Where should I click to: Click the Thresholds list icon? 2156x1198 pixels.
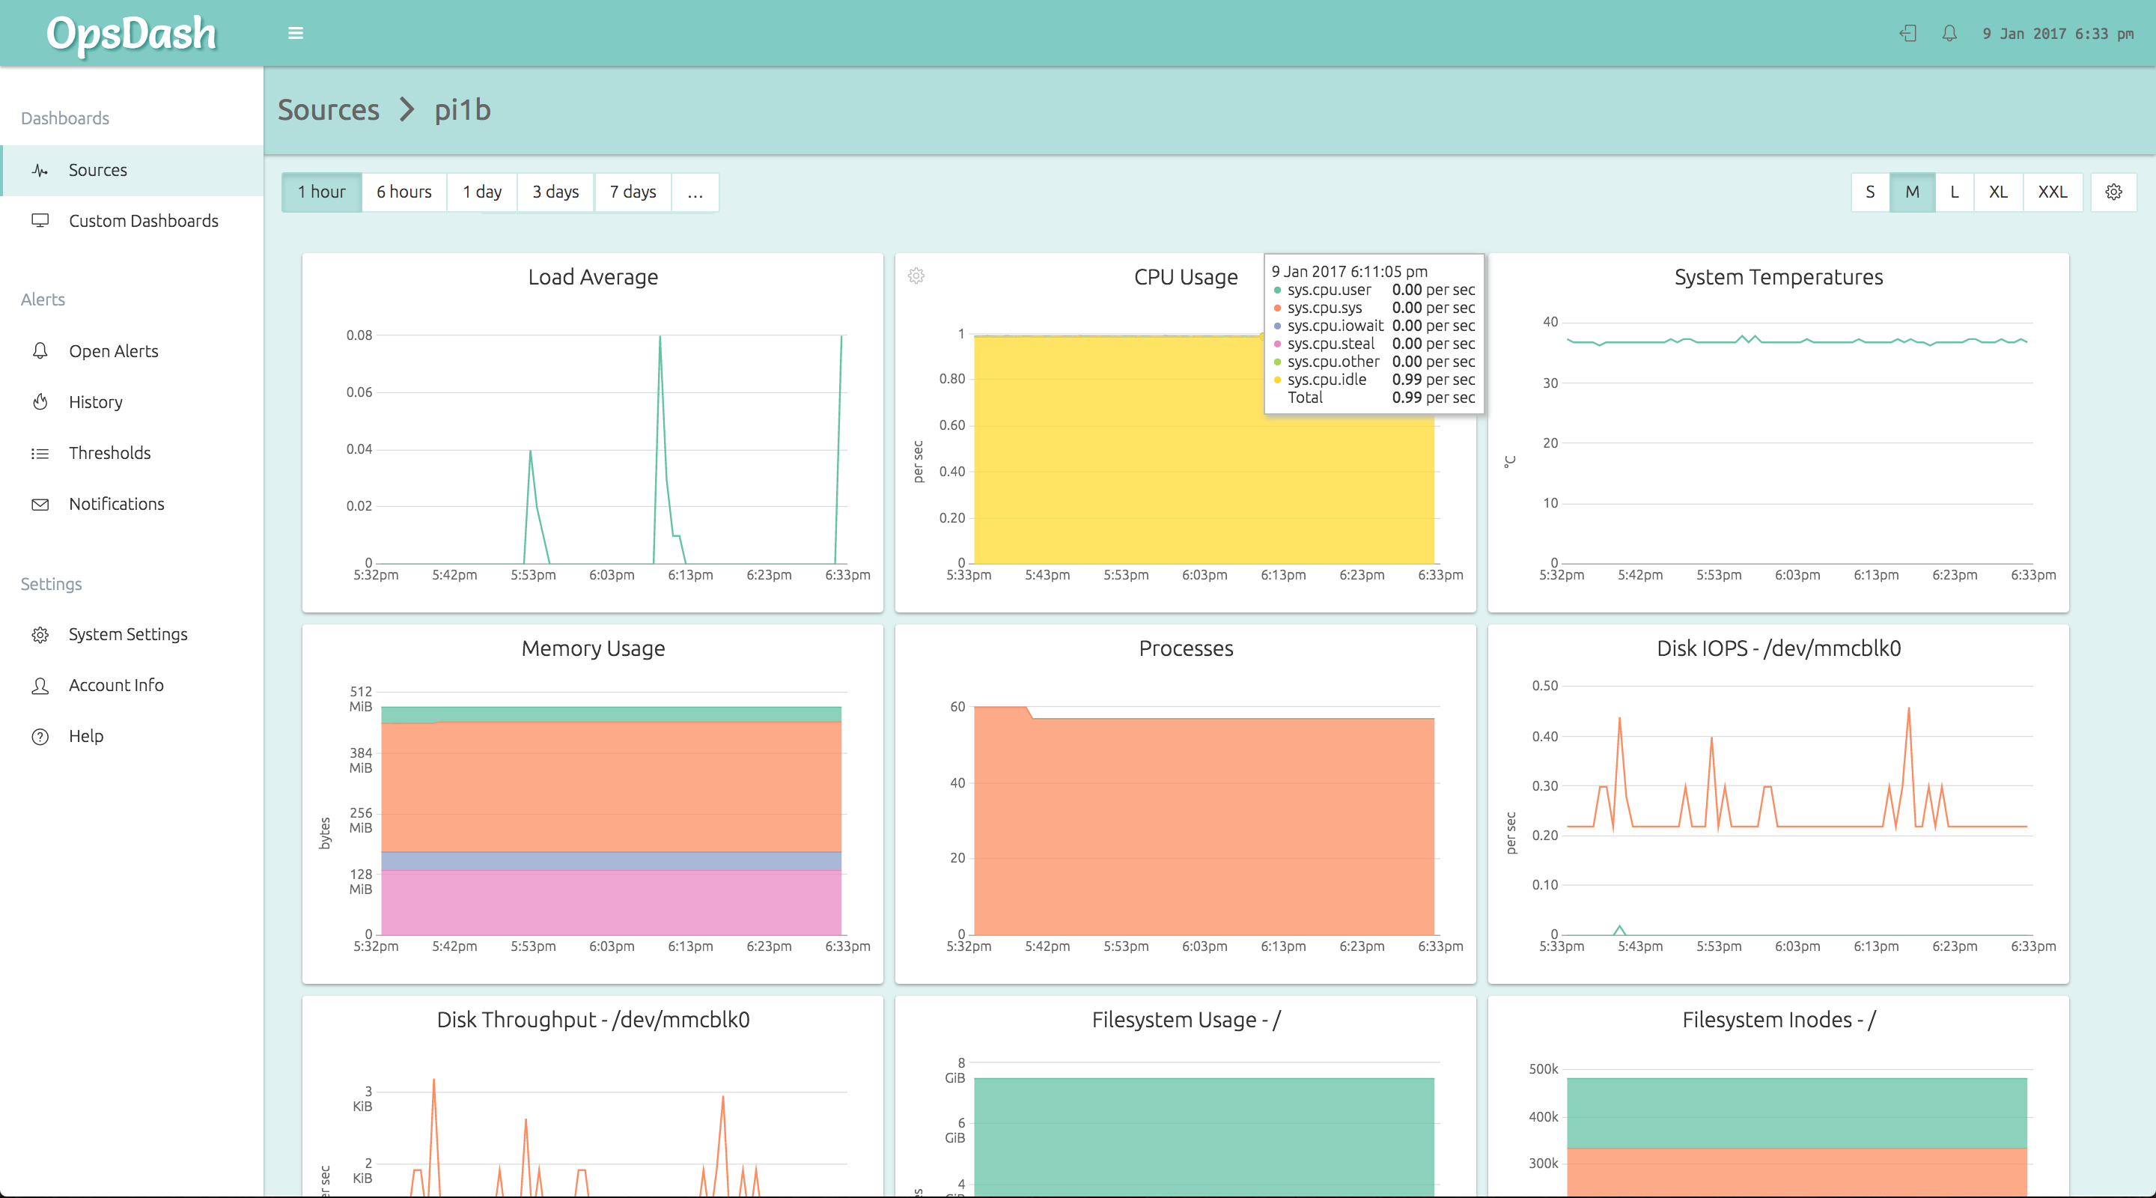[x=40, y=453]
